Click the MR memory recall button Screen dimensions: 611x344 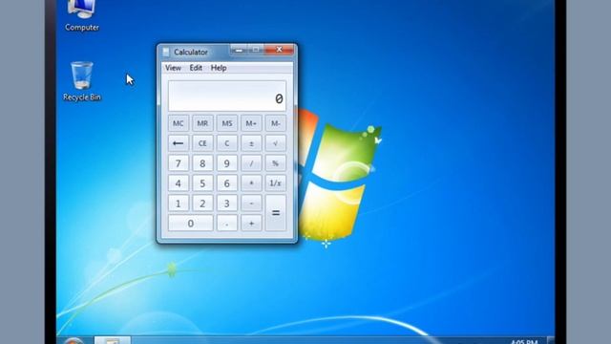pos(202,123)
